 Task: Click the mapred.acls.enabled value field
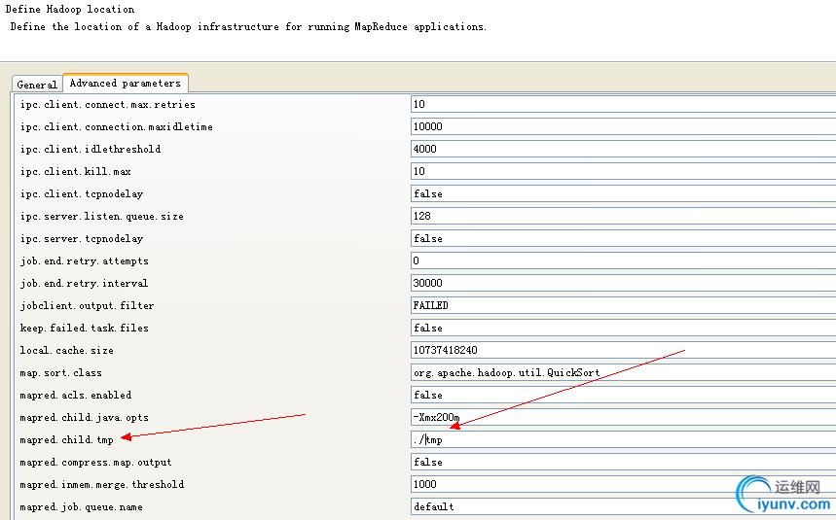pyautogui.click(x=623, y=395)
